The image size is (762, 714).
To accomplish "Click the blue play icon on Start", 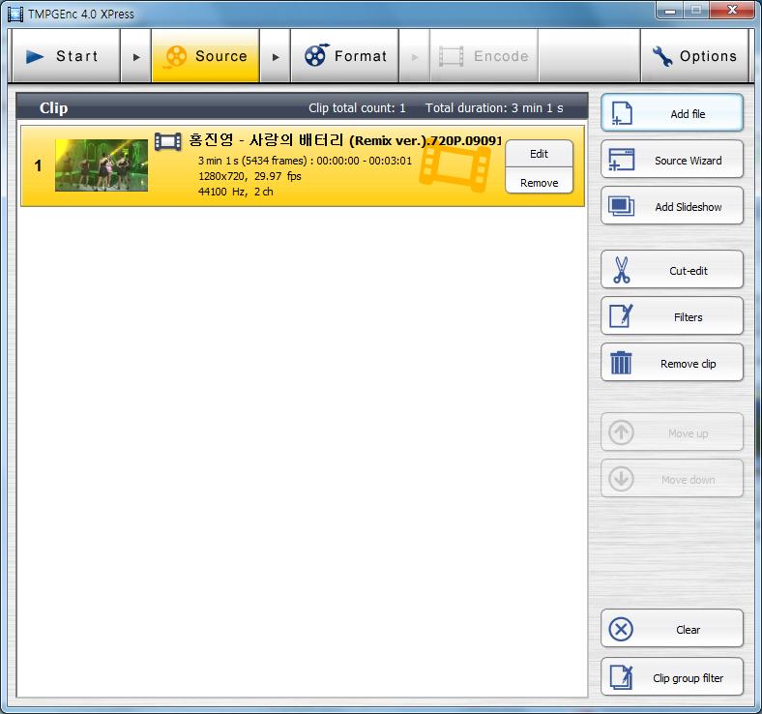I will pos(35,56).
